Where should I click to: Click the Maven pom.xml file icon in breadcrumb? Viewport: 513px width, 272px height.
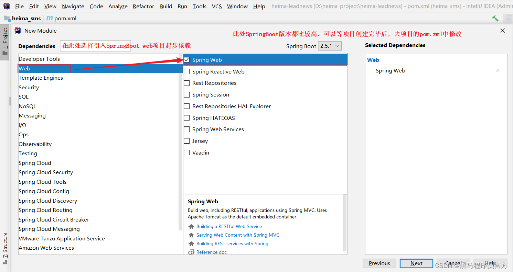pos(50,19)
